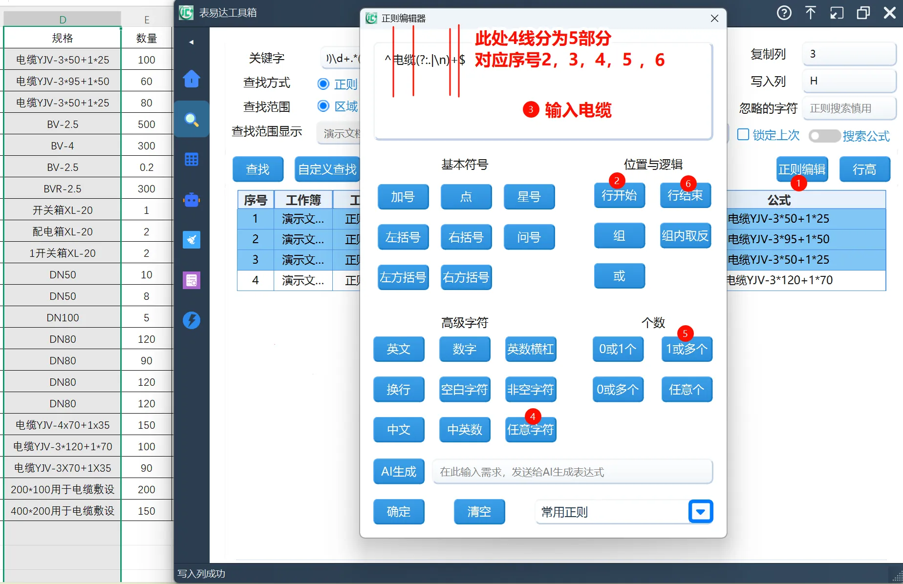Toggle the 搜索公式 switch
Image resolution: width=903 pixels, height=584 pixels.
coord(824,136)
